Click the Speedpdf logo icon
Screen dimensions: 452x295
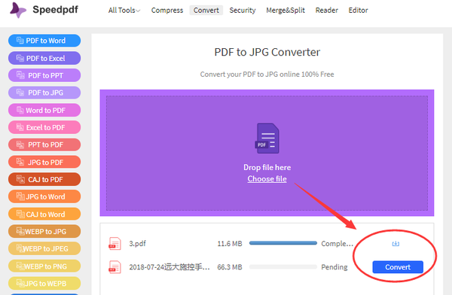(x=18, y=10)
